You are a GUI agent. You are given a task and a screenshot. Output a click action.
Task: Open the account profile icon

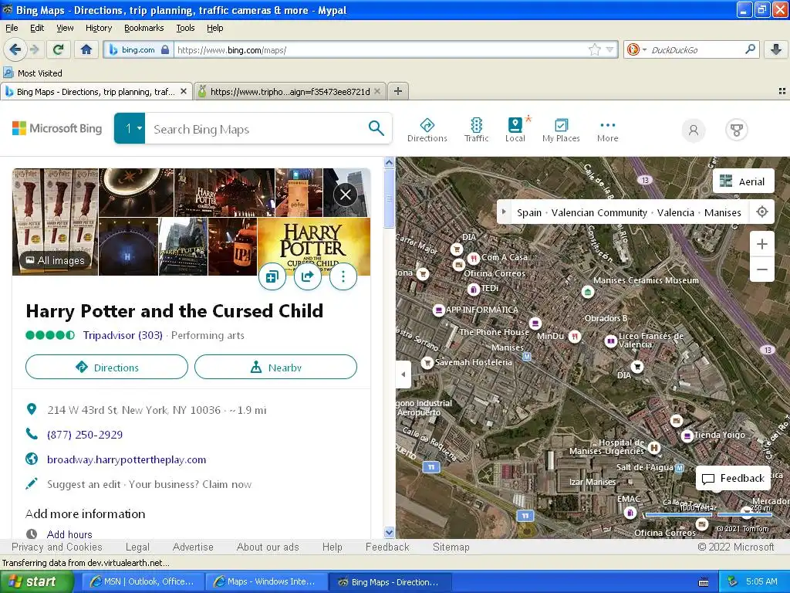[694, 130]
